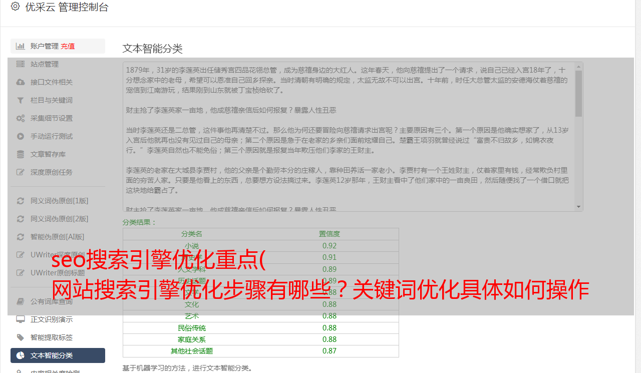Click the 家庭关系 category cell

192,339
